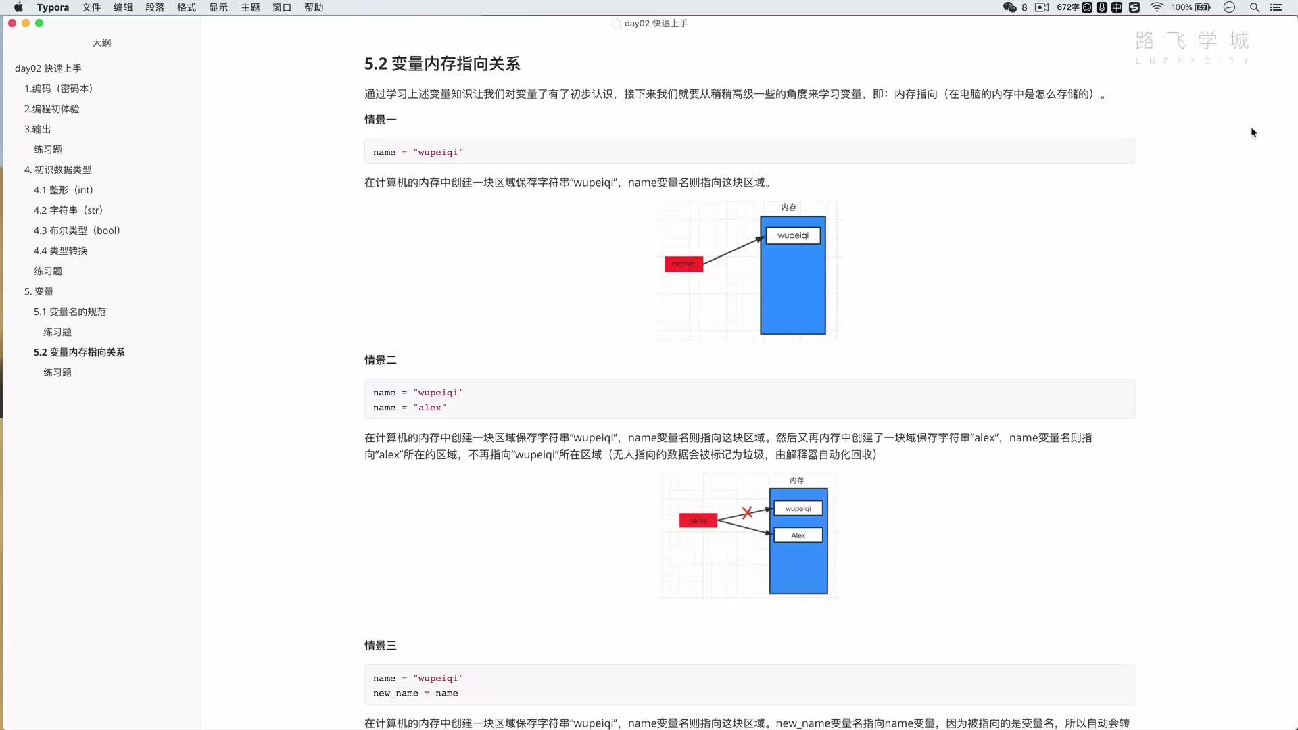
Task: Open the 格式 menu
Action: coord(187,7)
